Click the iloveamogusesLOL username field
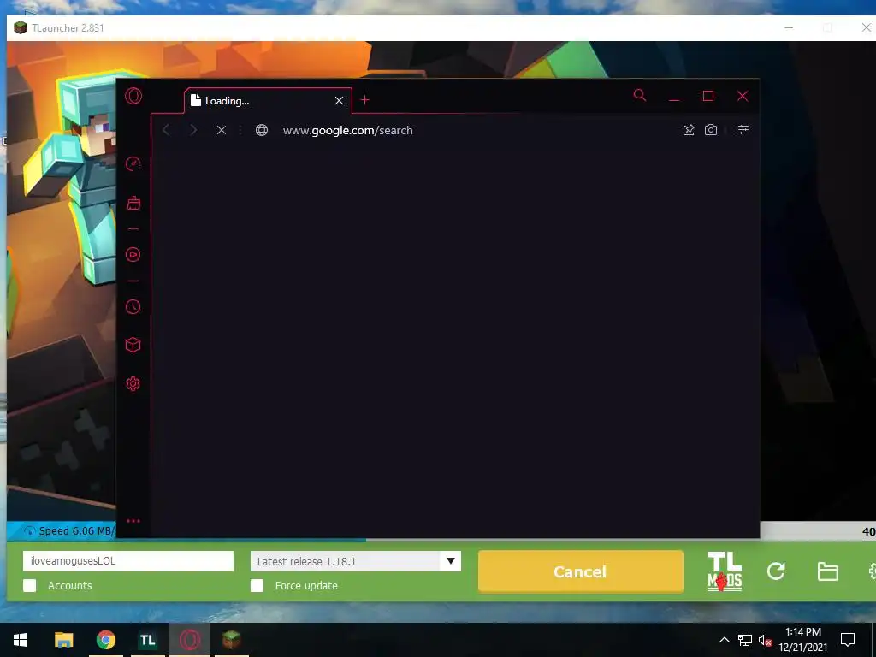876x657 pixels. (128, 561)
